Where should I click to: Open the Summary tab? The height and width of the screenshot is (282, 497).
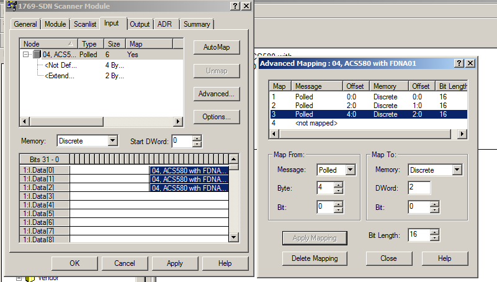(197, 24)
